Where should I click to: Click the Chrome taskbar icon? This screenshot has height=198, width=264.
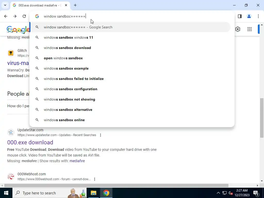coord(106,193)
